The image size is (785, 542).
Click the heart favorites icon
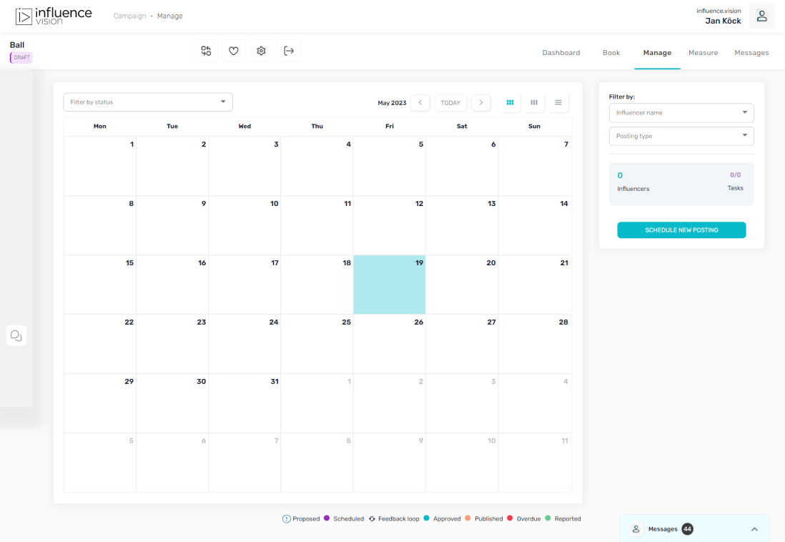point(234,51)
